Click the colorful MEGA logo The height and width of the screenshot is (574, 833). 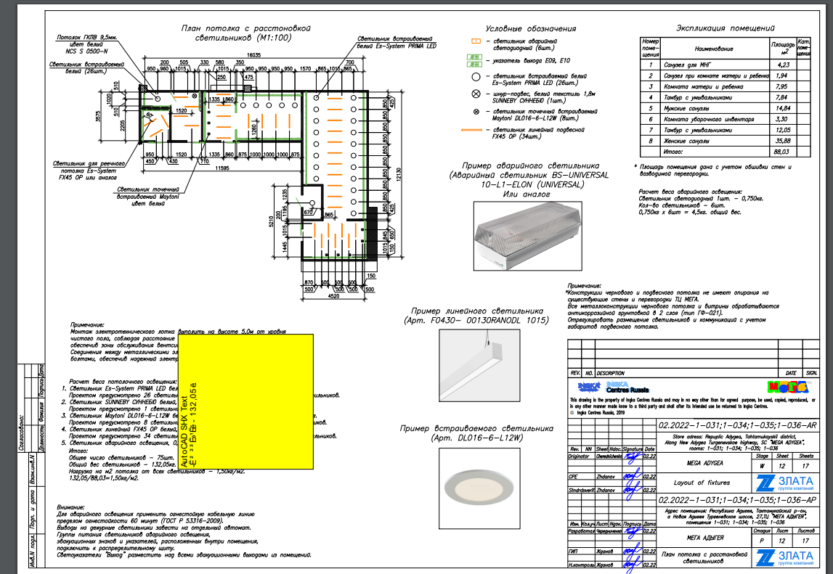(x=788, y=387)
